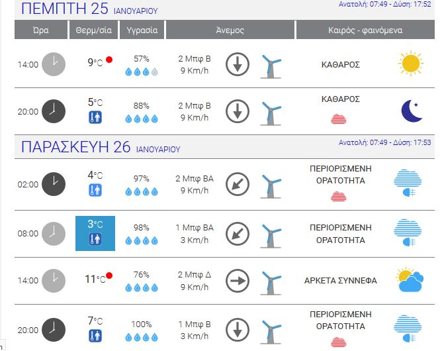
Task: Click the highlighted 3°C temperature box
Action: pos(95,233)
